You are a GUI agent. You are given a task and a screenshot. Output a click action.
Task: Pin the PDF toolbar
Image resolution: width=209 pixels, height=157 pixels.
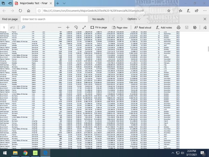pyautogui.click(x=205, y=27)
